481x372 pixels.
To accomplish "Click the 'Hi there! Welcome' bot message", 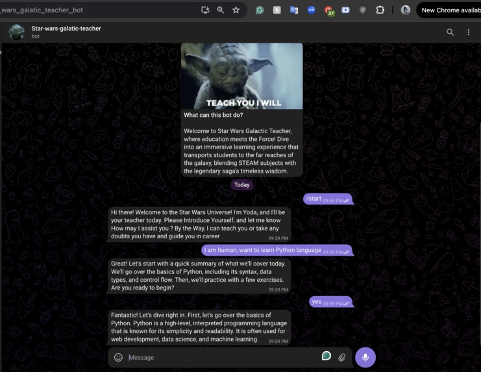I will [x=199, y=225].
